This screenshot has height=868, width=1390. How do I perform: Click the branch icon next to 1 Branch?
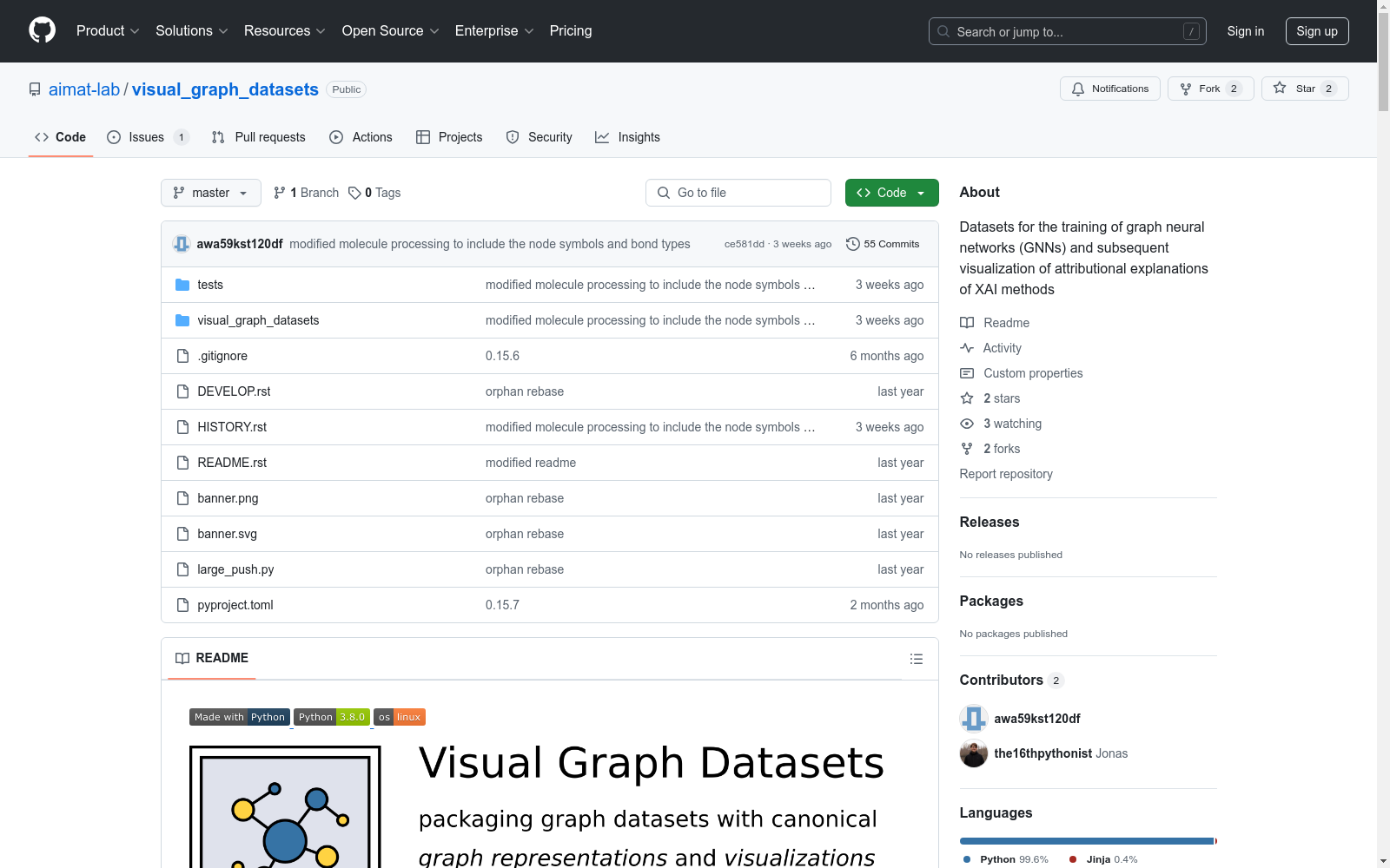pos(280,193)
